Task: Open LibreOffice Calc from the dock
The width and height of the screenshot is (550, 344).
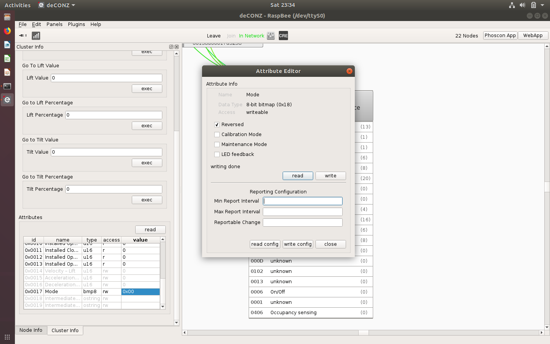Action: (x=7, y=58)
